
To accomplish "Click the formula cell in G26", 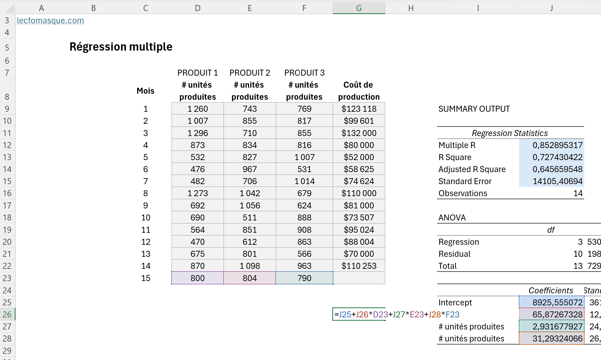I will tap(359, 314).
